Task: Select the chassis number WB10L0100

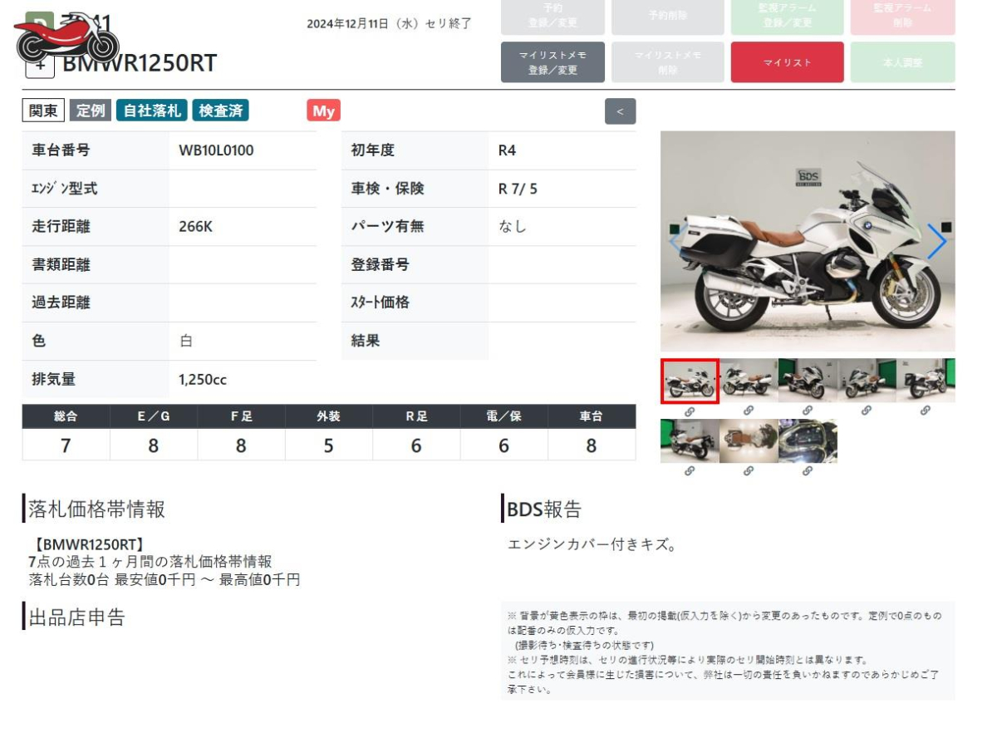Action: pos(216,150)
